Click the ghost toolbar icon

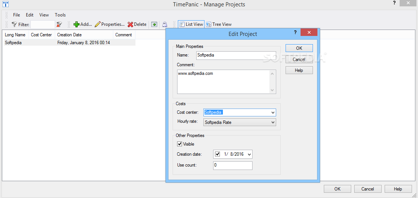click(x=165, y=24)
